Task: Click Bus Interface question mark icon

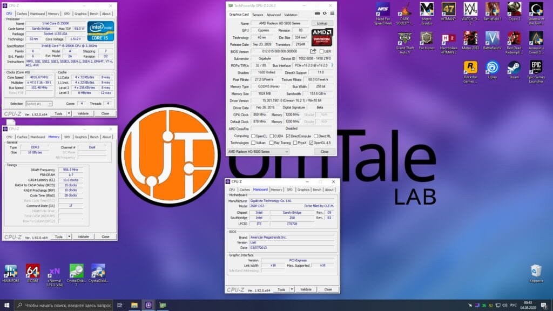Action: 332,65
